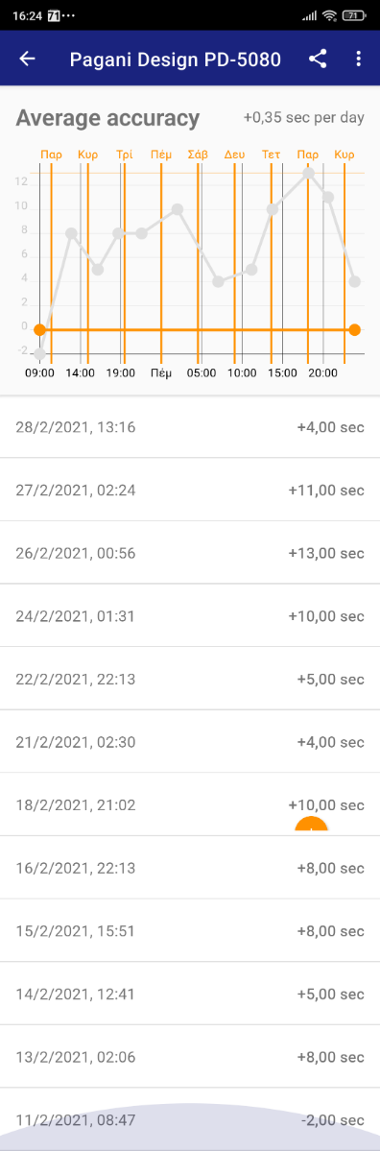Tap the orange floating add button

point(311,826)
